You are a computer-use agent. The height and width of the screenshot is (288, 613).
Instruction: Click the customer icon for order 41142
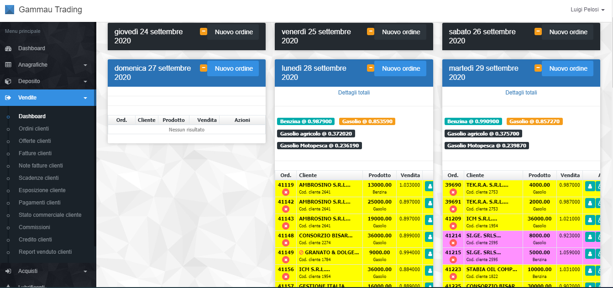(429, 203)
